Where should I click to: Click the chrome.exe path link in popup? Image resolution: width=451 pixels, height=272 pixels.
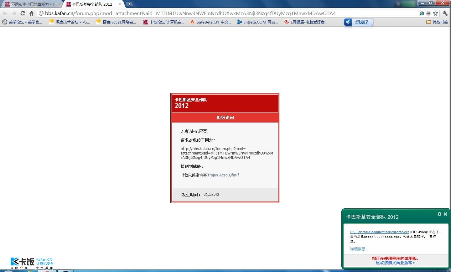(x=380, y=232)
